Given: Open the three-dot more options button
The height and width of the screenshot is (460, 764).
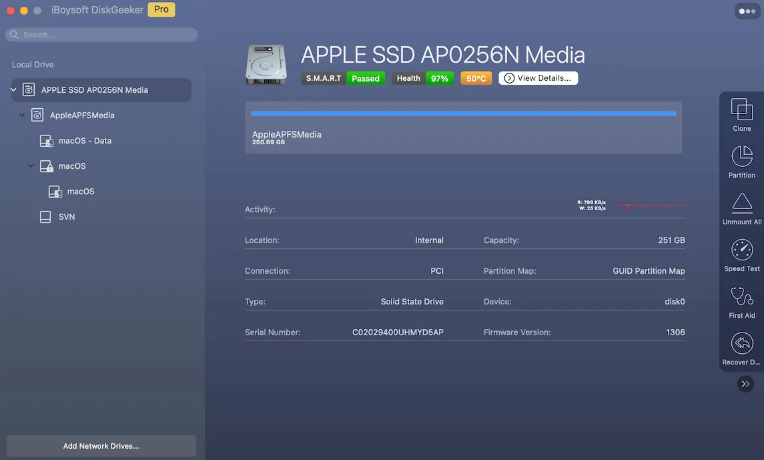Looking at the screenshot, I should point(745,11).
